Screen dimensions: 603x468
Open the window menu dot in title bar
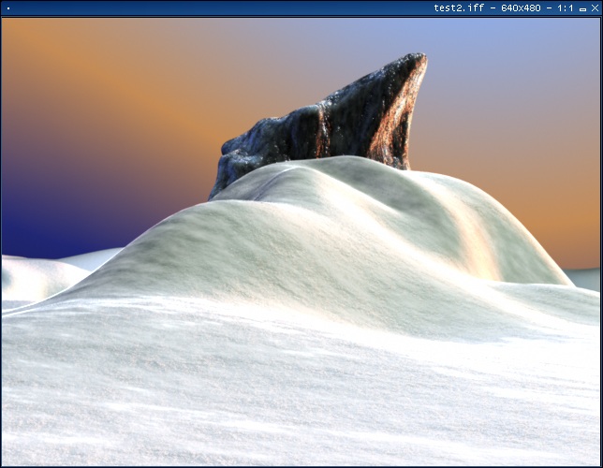pyautogui.click(x=8, y=8)
